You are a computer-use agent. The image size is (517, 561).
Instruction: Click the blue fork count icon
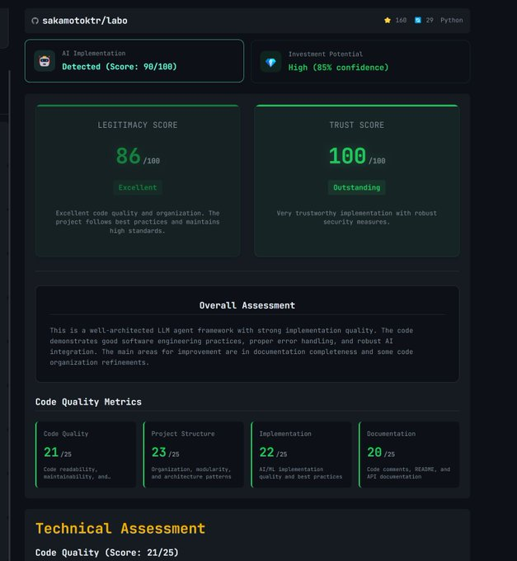[417, 21]
